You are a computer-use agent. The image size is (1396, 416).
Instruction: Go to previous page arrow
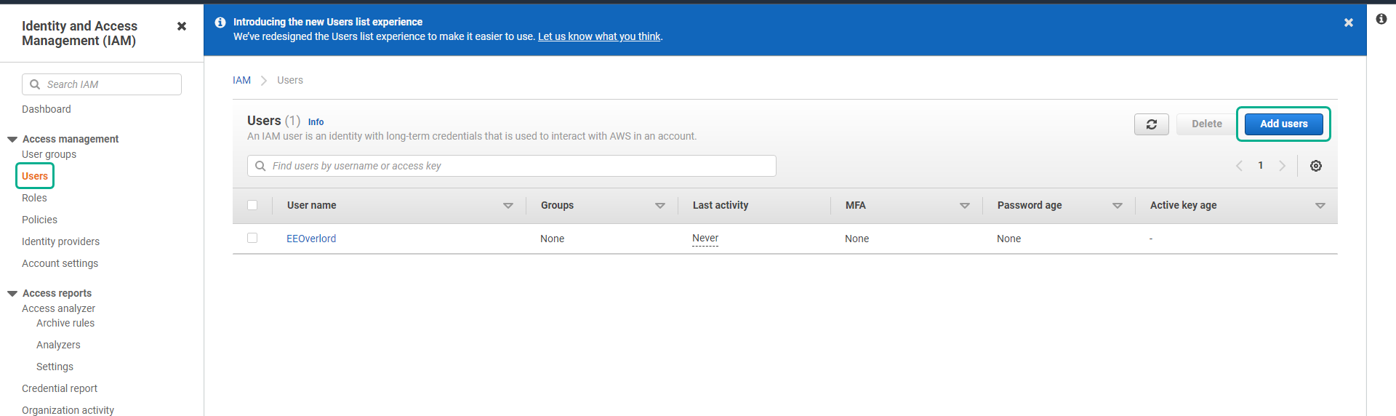(x=1239, y=166)
